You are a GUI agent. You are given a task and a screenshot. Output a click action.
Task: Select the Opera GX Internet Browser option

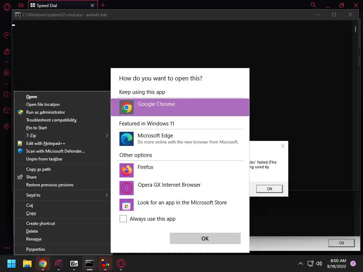coord(180,188)
